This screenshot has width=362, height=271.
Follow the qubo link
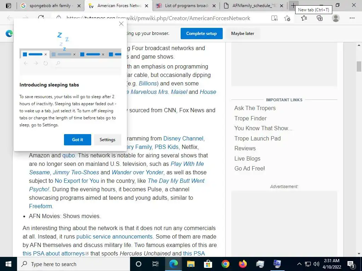[x=69, y=156]
